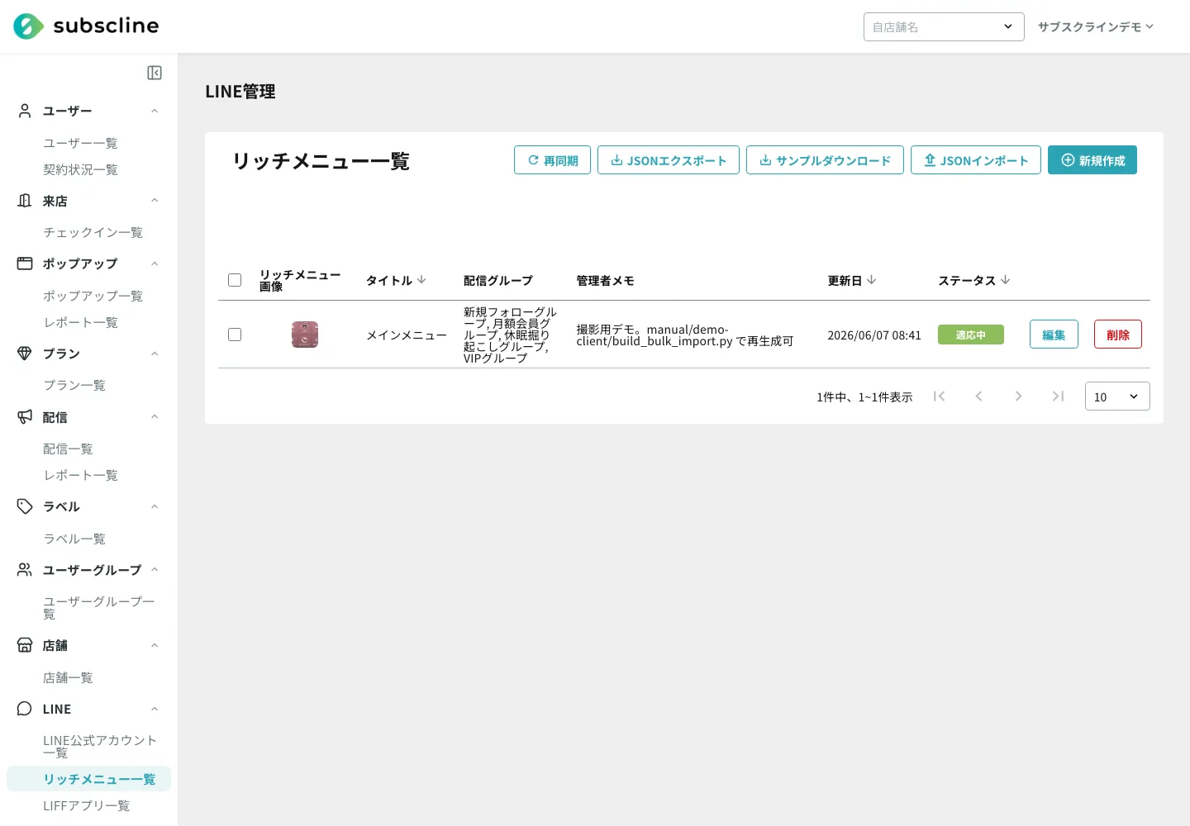Sort table by タイトル arrow icon
This screenshot has height=826, width=1190.
click(421, 280)
